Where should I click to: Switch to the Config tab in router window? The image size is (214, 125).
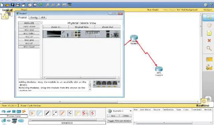point(34,18)
